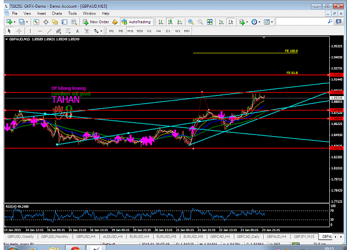The height and width of the screenshot is (250, 347).
Task: Switch to H4 timeframe
Action: pos(158,31)
